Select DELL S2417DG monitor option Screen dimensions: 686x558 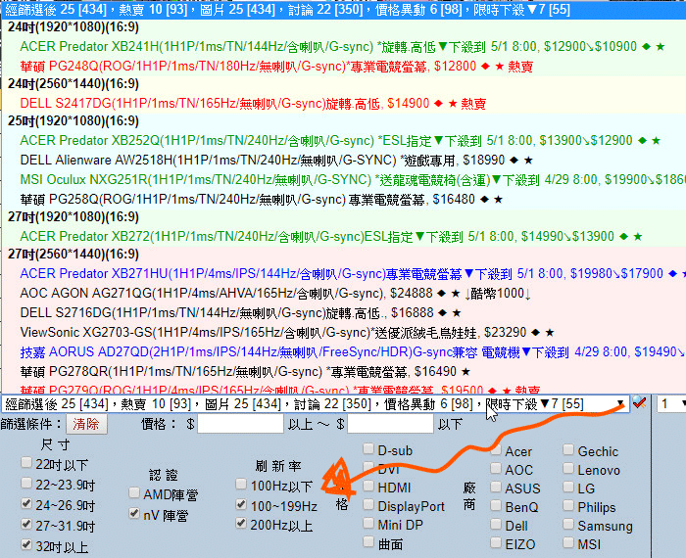tap(343, 103)
